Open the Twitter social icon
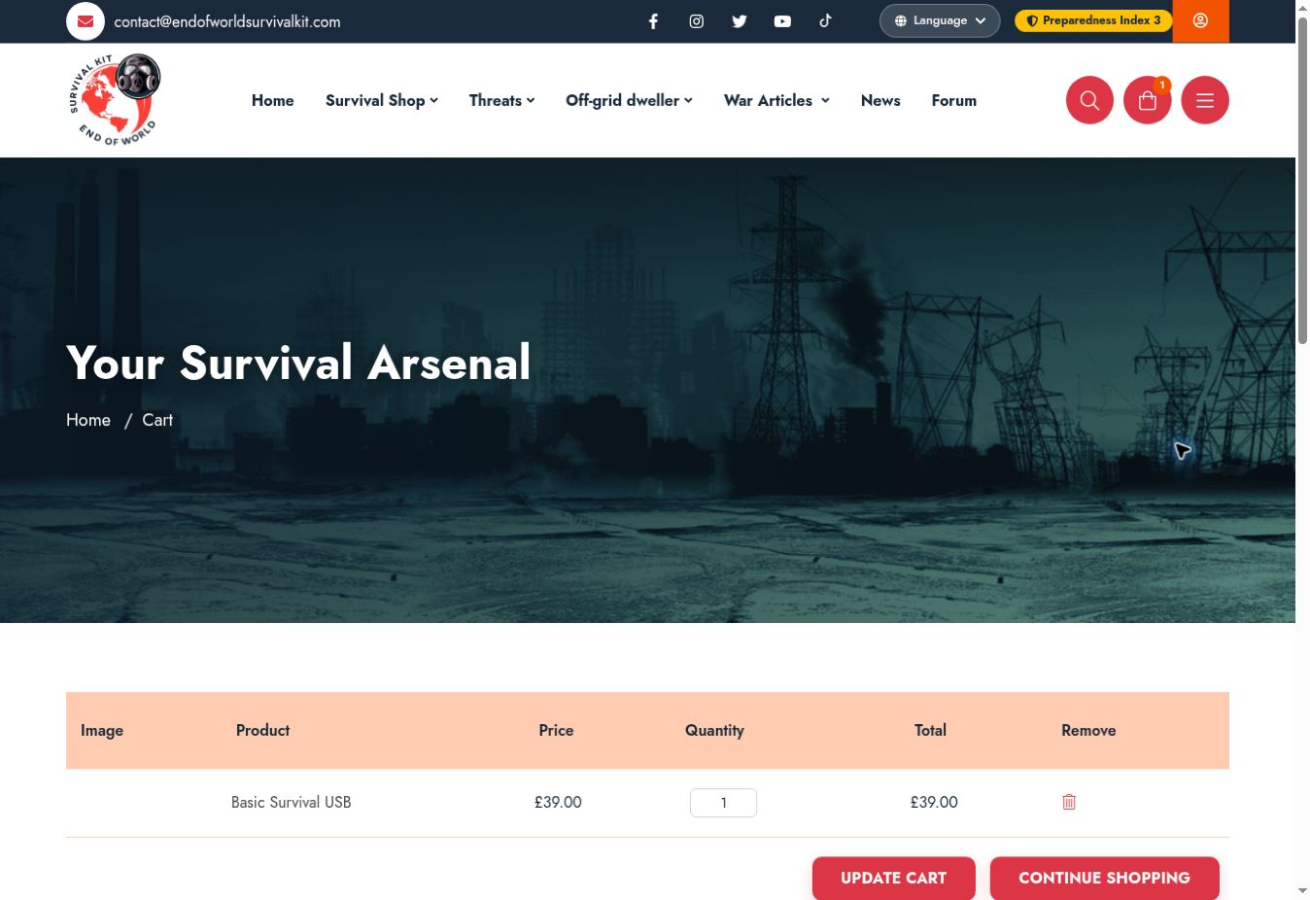This screenshot has height=900, width=1310. click(x=740, y=21)
